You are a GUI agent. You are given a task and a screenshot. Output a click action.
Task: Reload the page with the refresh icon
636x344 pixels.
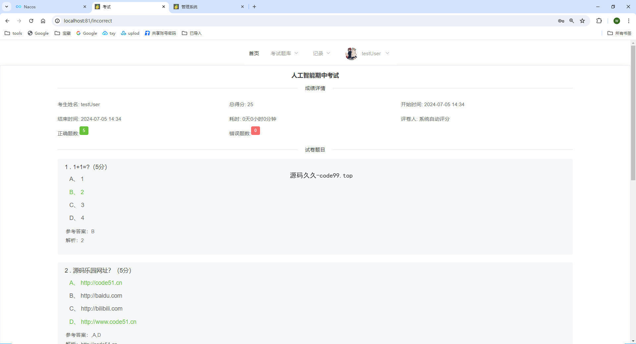[31, 21]
